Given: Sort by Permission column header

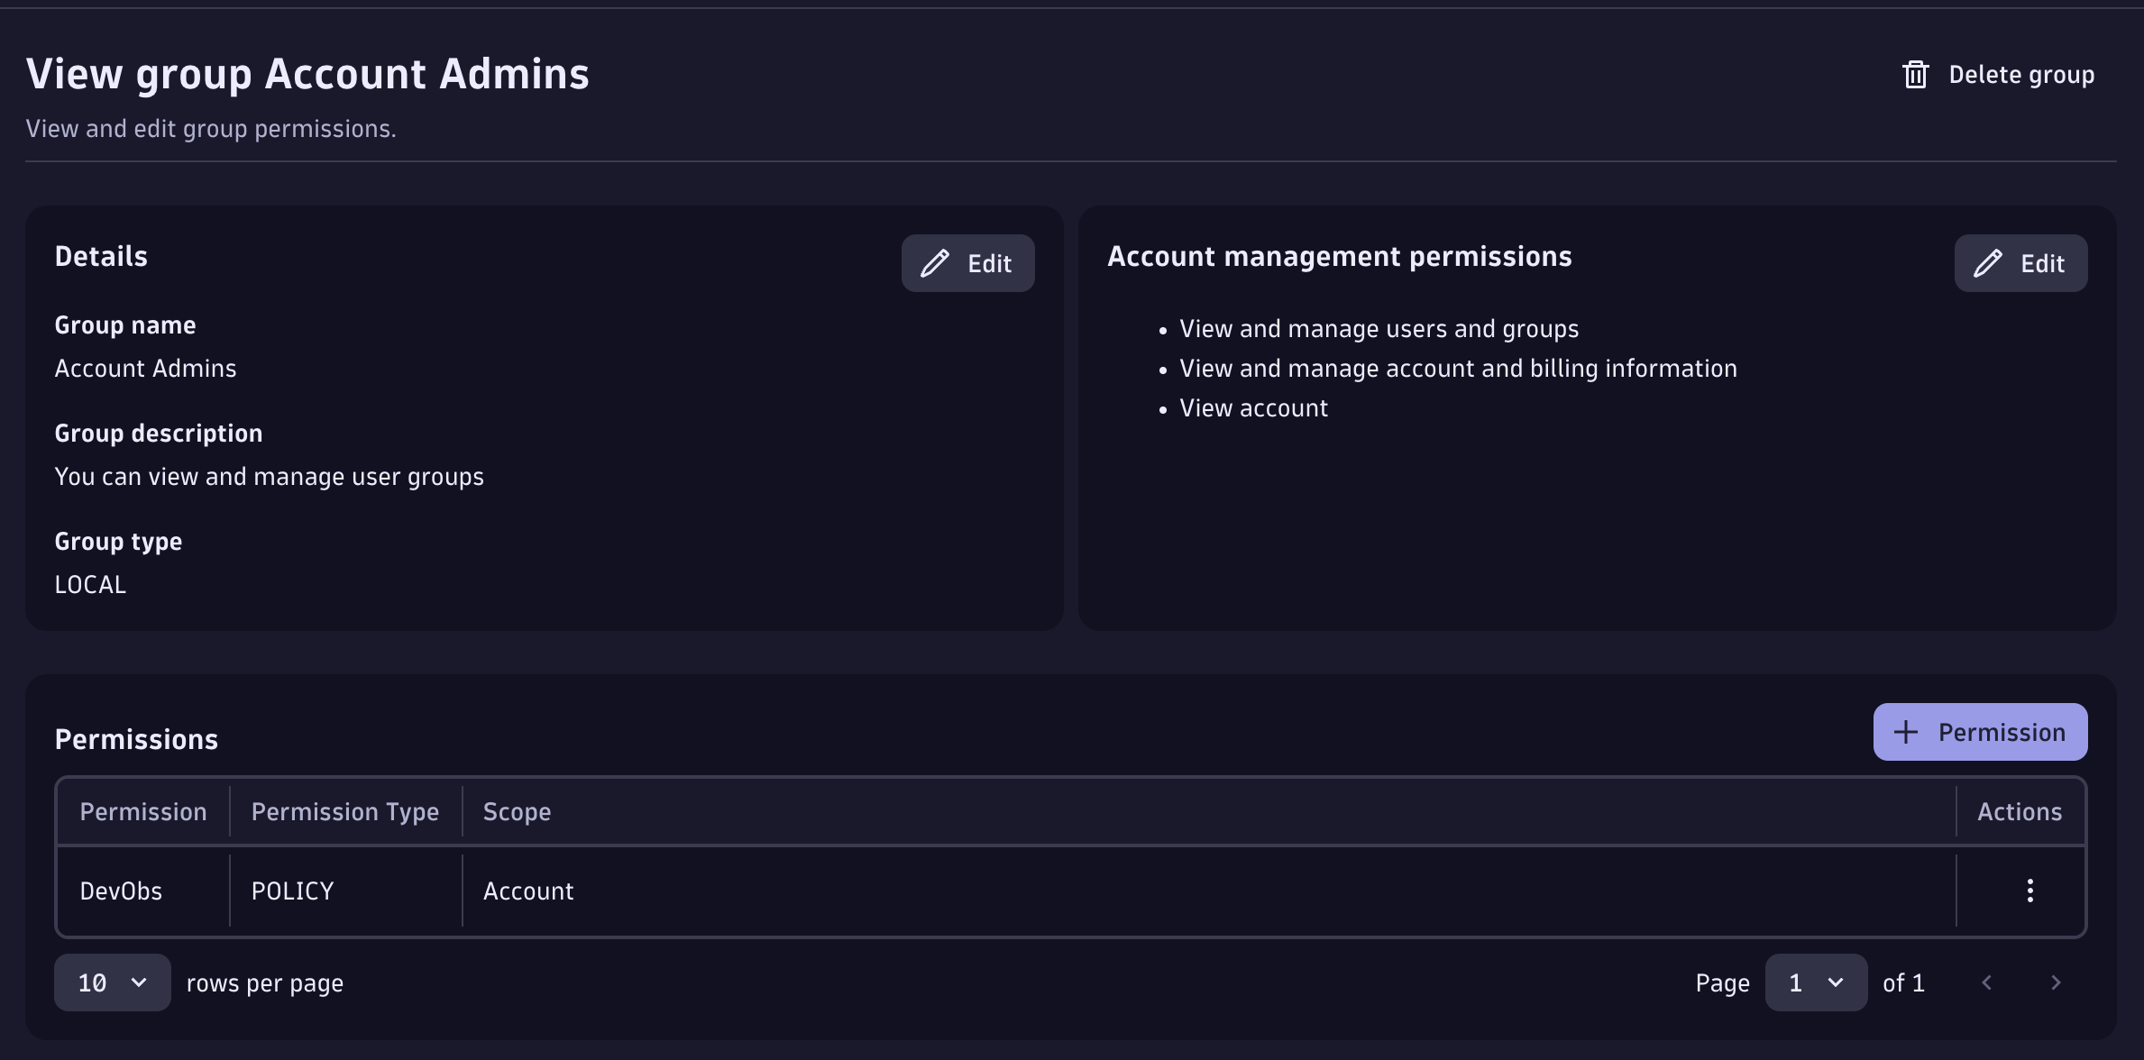Looking at the screenshot, I should pos(143,811).
